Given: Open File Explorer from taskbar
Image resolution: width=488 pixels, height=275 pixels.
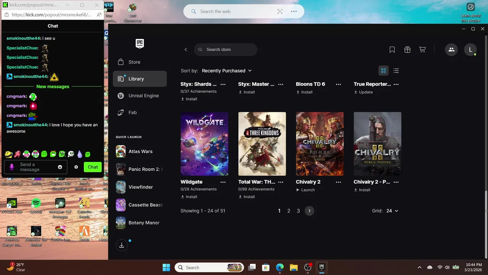Looking at the screenshot, I should tap(294, 267).
